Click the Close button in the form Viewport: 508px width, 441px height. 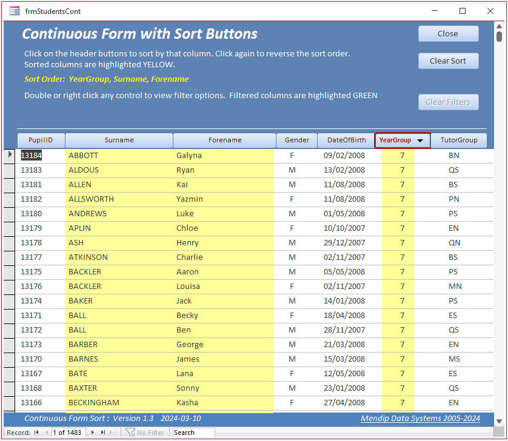[x=448, y=34]
